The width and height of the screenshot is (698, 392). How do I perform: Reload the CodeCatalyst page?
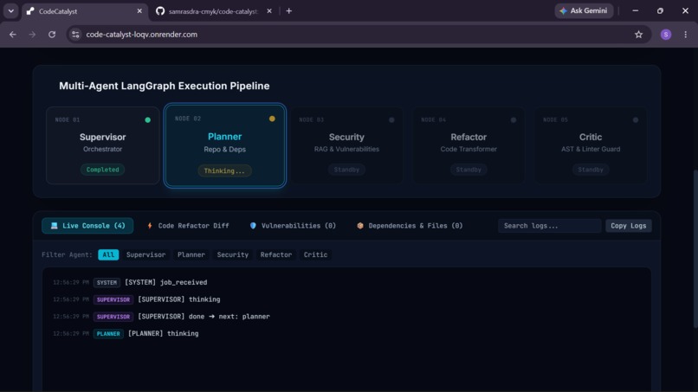52,35
